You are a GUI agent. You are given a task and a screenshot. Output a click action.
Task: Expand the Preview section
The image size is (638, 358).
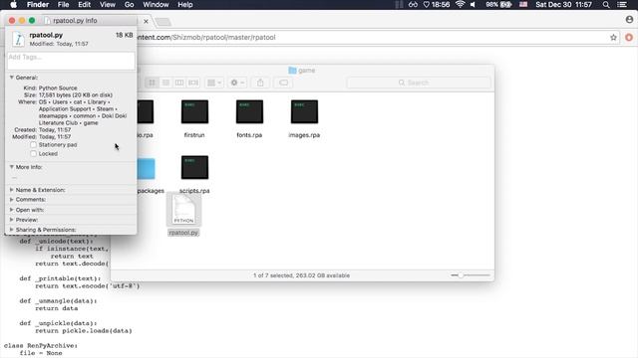[x=12, y=220]
